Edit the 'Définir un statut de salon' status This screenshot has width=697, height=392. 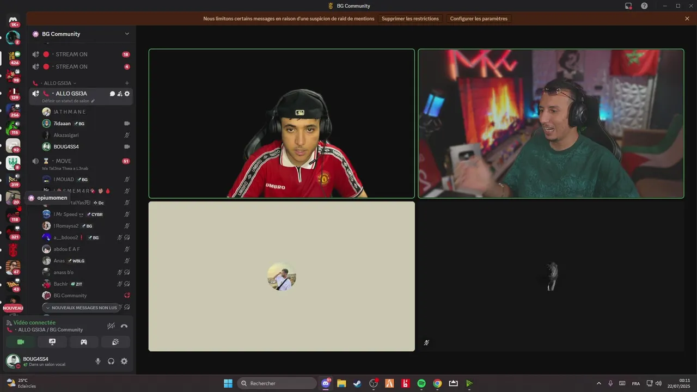69,101
